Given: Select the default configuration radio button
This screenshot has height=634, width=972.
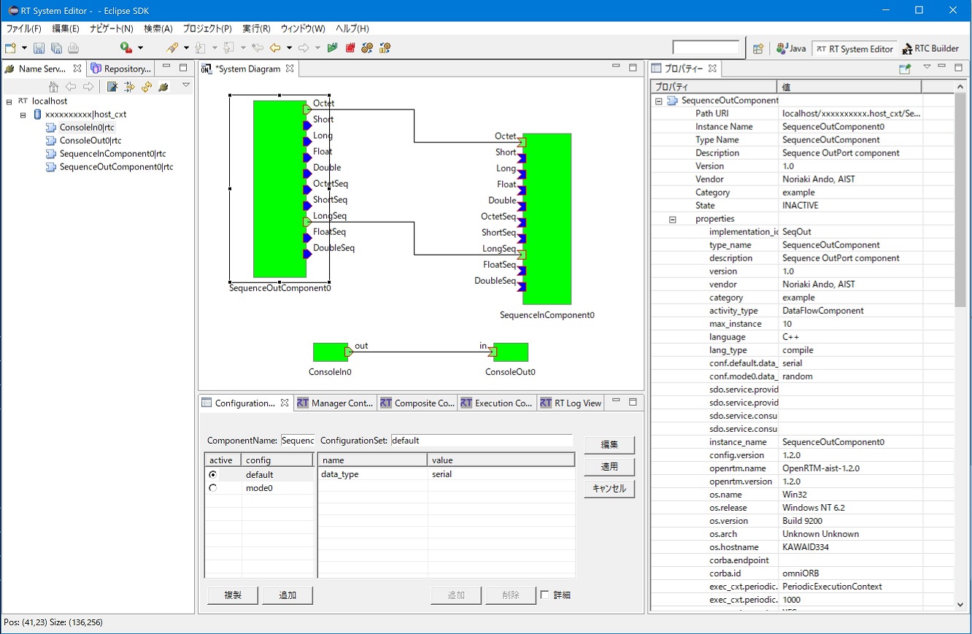Looking at the screenshot, I should click(x=212, y=475).
